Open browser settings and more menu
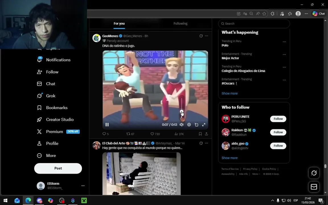Screen dimensions: 328x205 click(x=306, y=14)
